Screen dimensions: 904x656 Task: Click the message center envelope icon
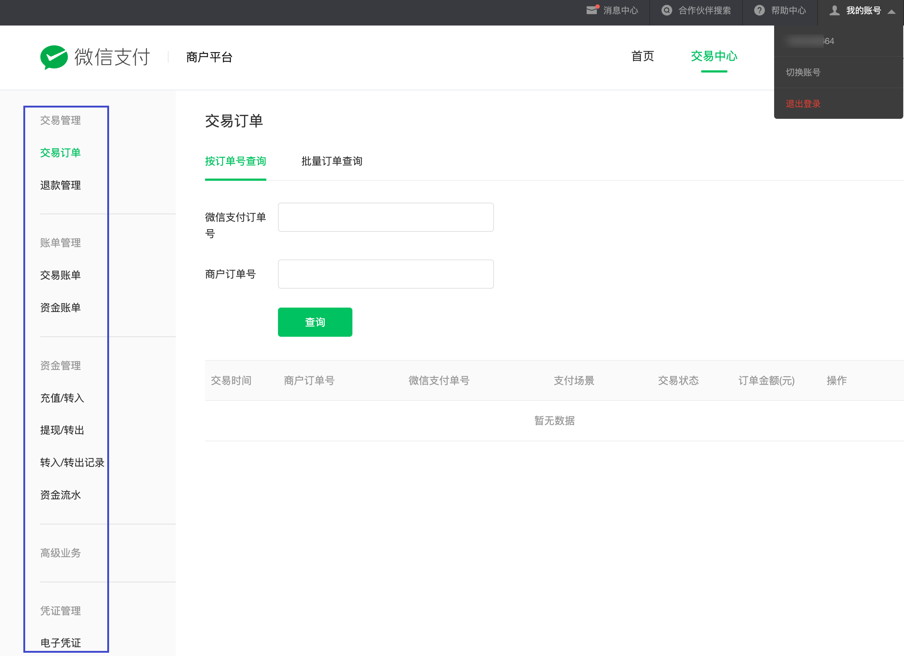point(592,10)
